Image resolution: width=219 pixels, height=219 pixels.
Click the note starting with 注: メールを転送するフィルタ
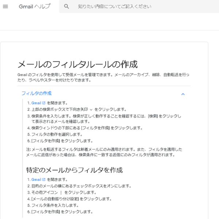(104, 152)
